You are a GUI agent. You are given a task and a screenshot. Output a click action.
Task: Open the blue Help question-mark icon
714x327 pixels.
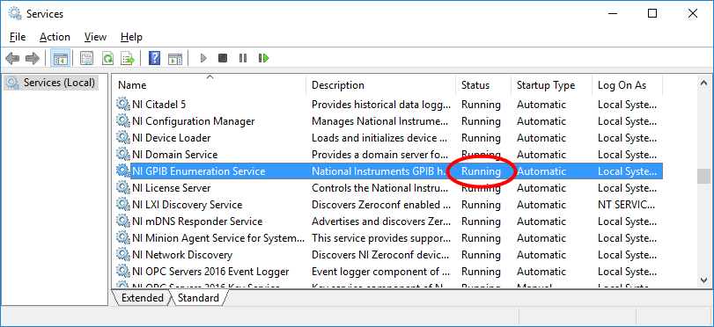(x=155, y=58)
